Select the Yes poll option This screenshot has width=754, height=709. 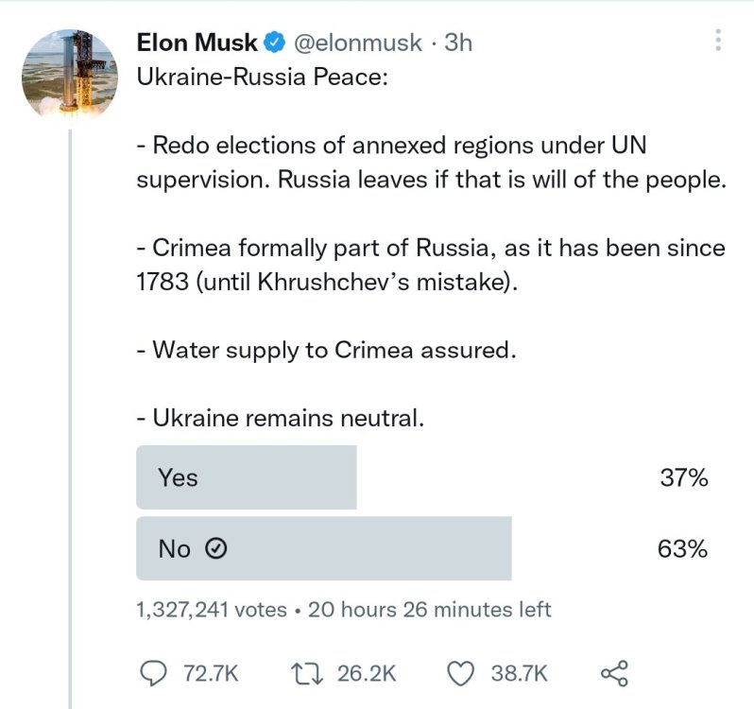(247, 477)
